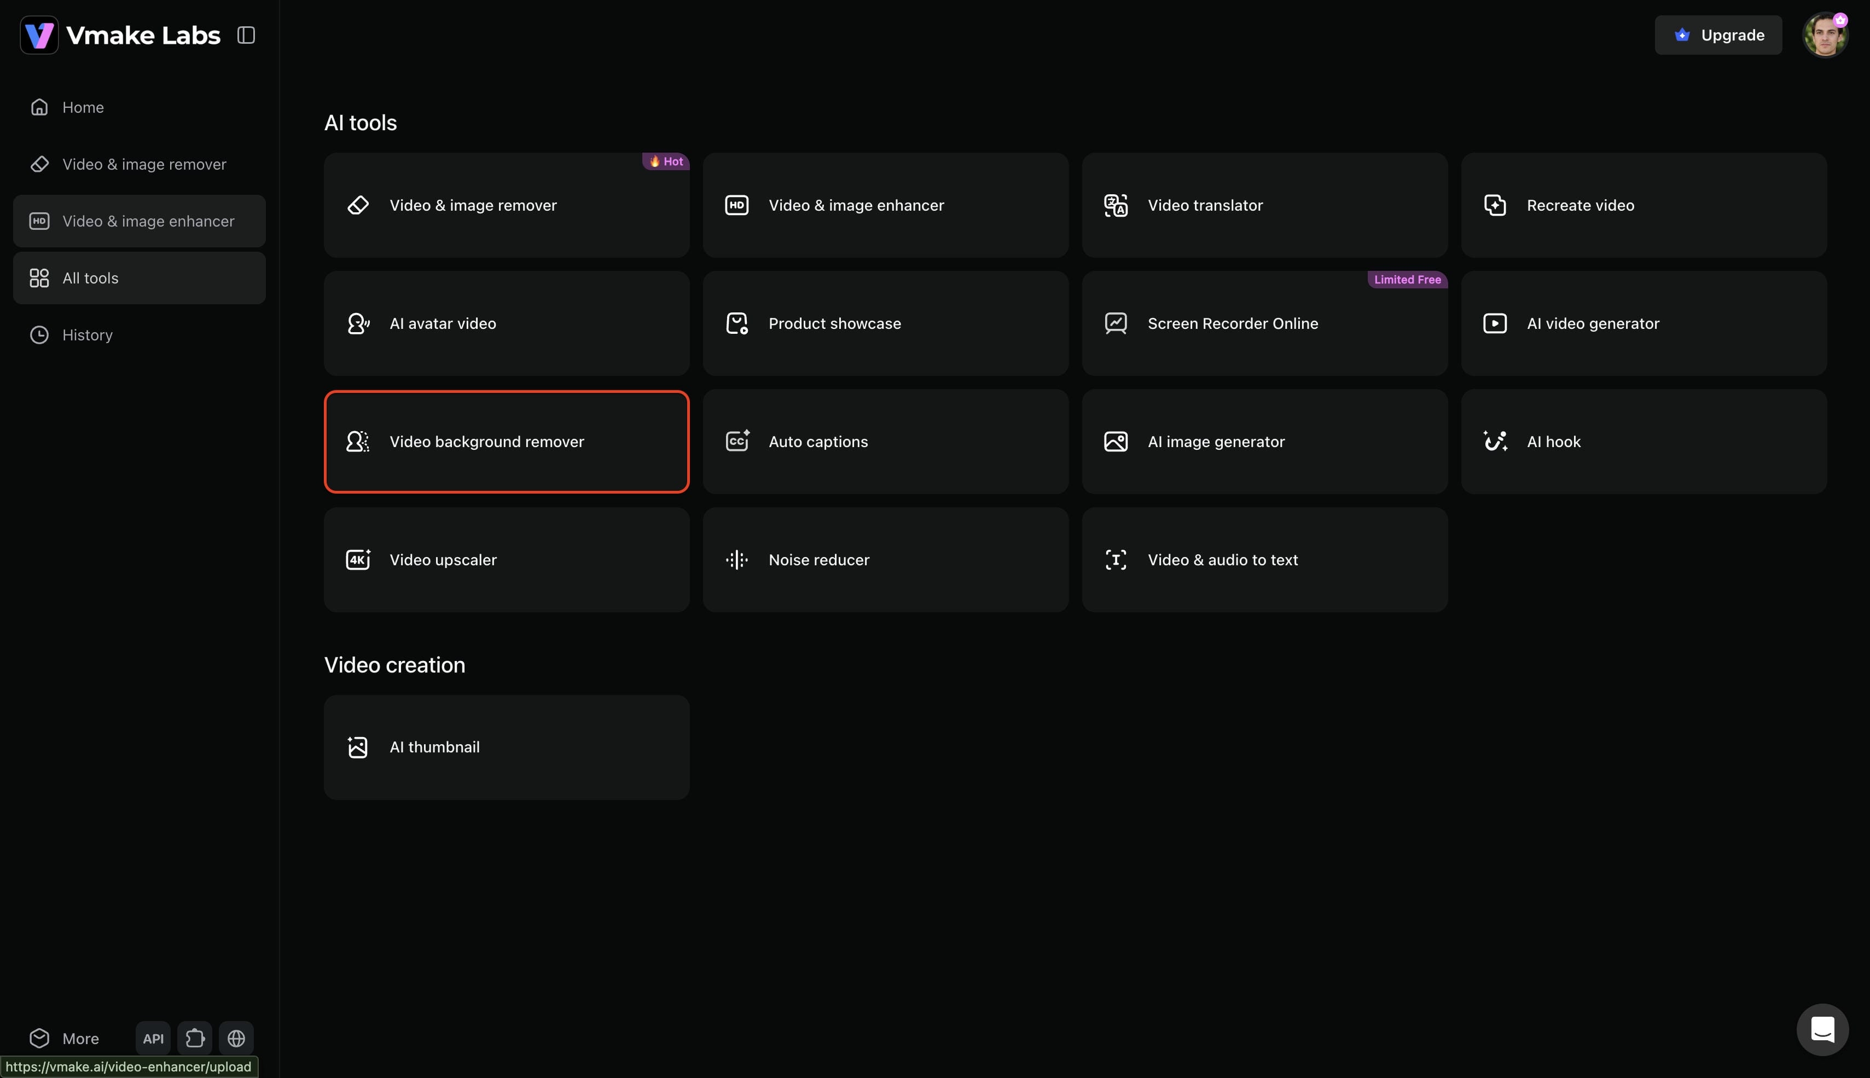Image resolution: width=1870 pixels, height=1078 pixels.
Task: Click the background remover person icon
Action: [358, 441]
